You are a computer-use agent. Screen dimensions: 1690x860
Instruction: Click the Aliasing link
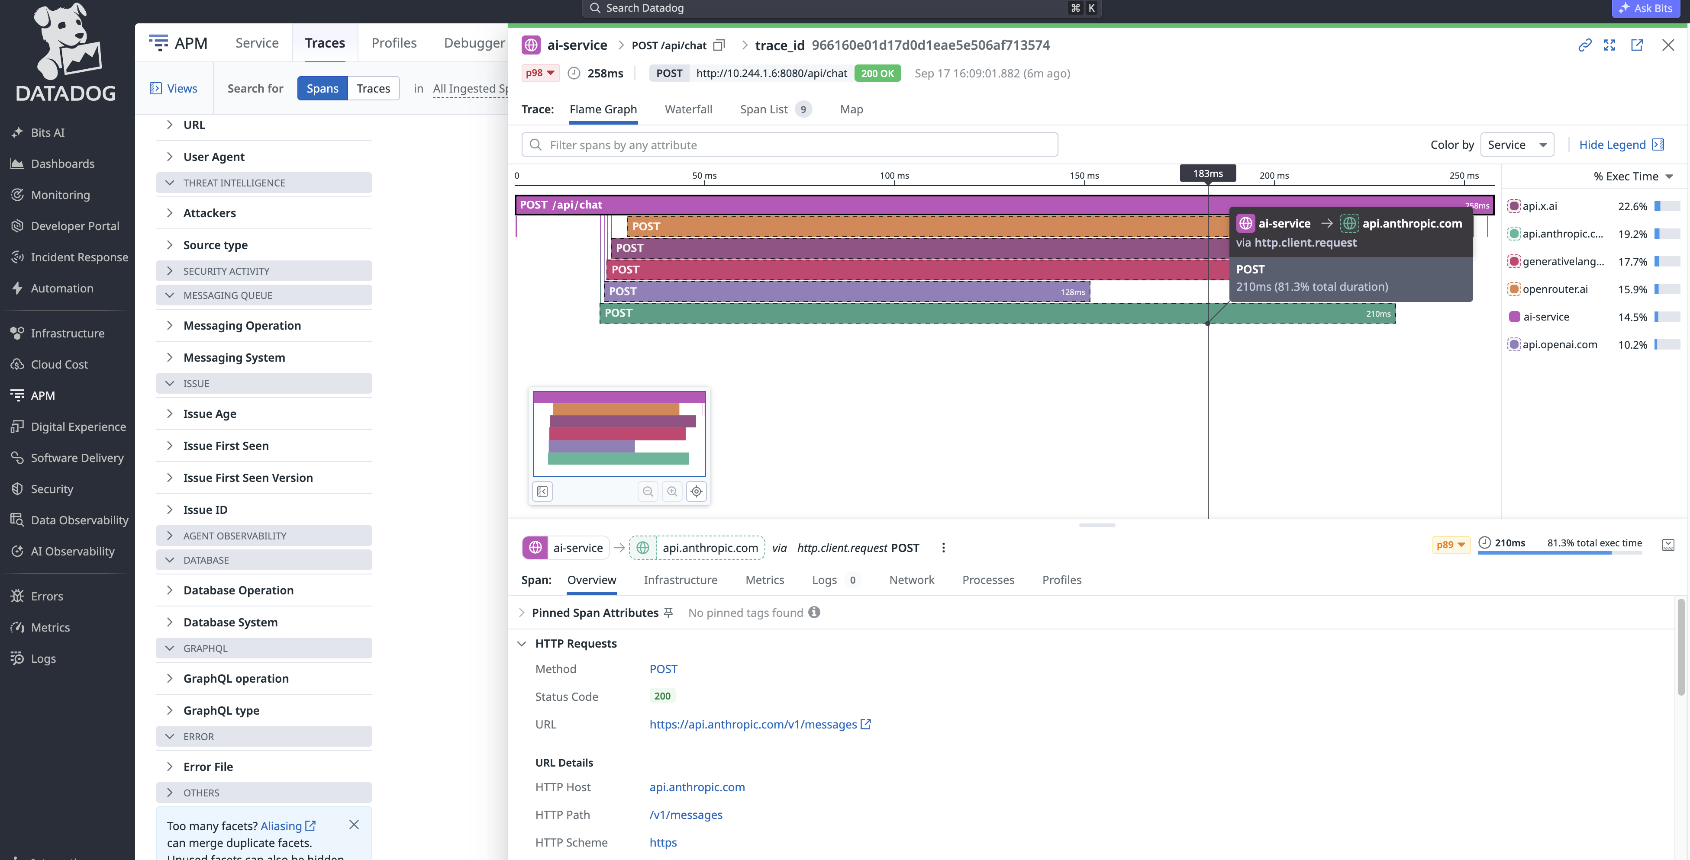point(287,826)
